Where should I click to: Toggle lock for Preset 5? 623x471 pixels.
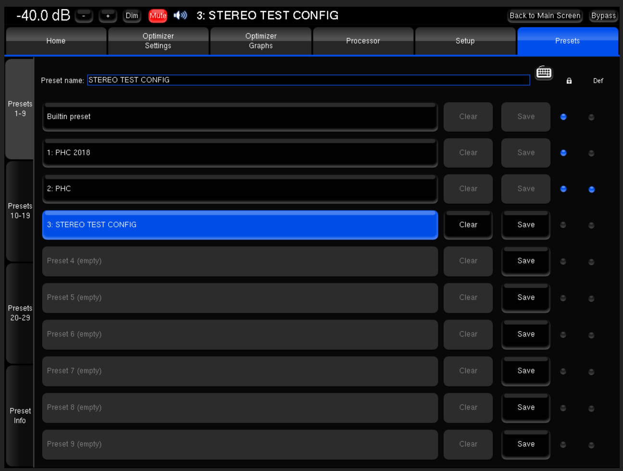pyautogui.click(x=563, y=298)
